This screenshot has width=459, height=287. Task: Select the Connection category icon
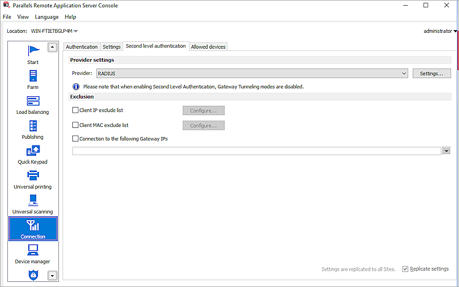[x=33, y=226]
